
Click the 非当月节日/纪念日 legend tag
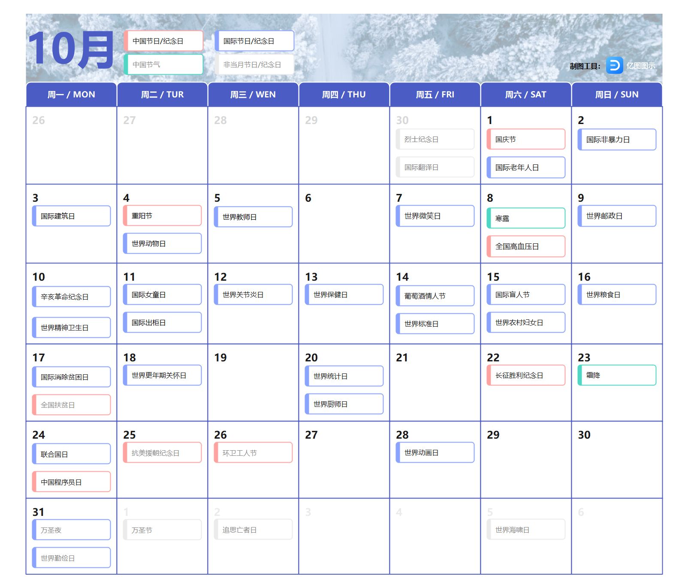254,65
